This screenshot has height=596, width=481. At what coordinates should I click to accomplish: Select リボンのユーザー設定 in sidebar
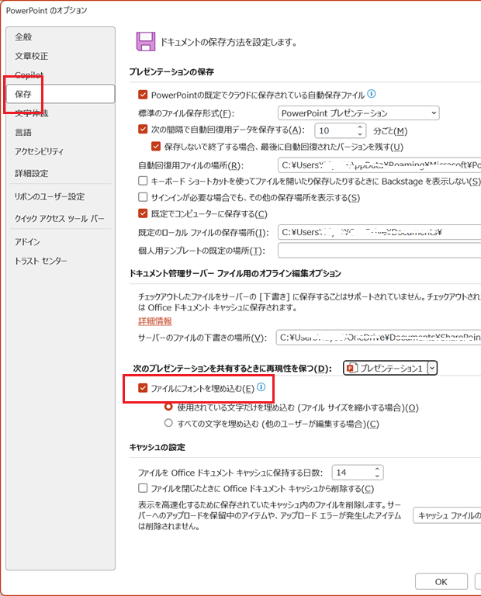pyautogui.click(x=49, y=196)
